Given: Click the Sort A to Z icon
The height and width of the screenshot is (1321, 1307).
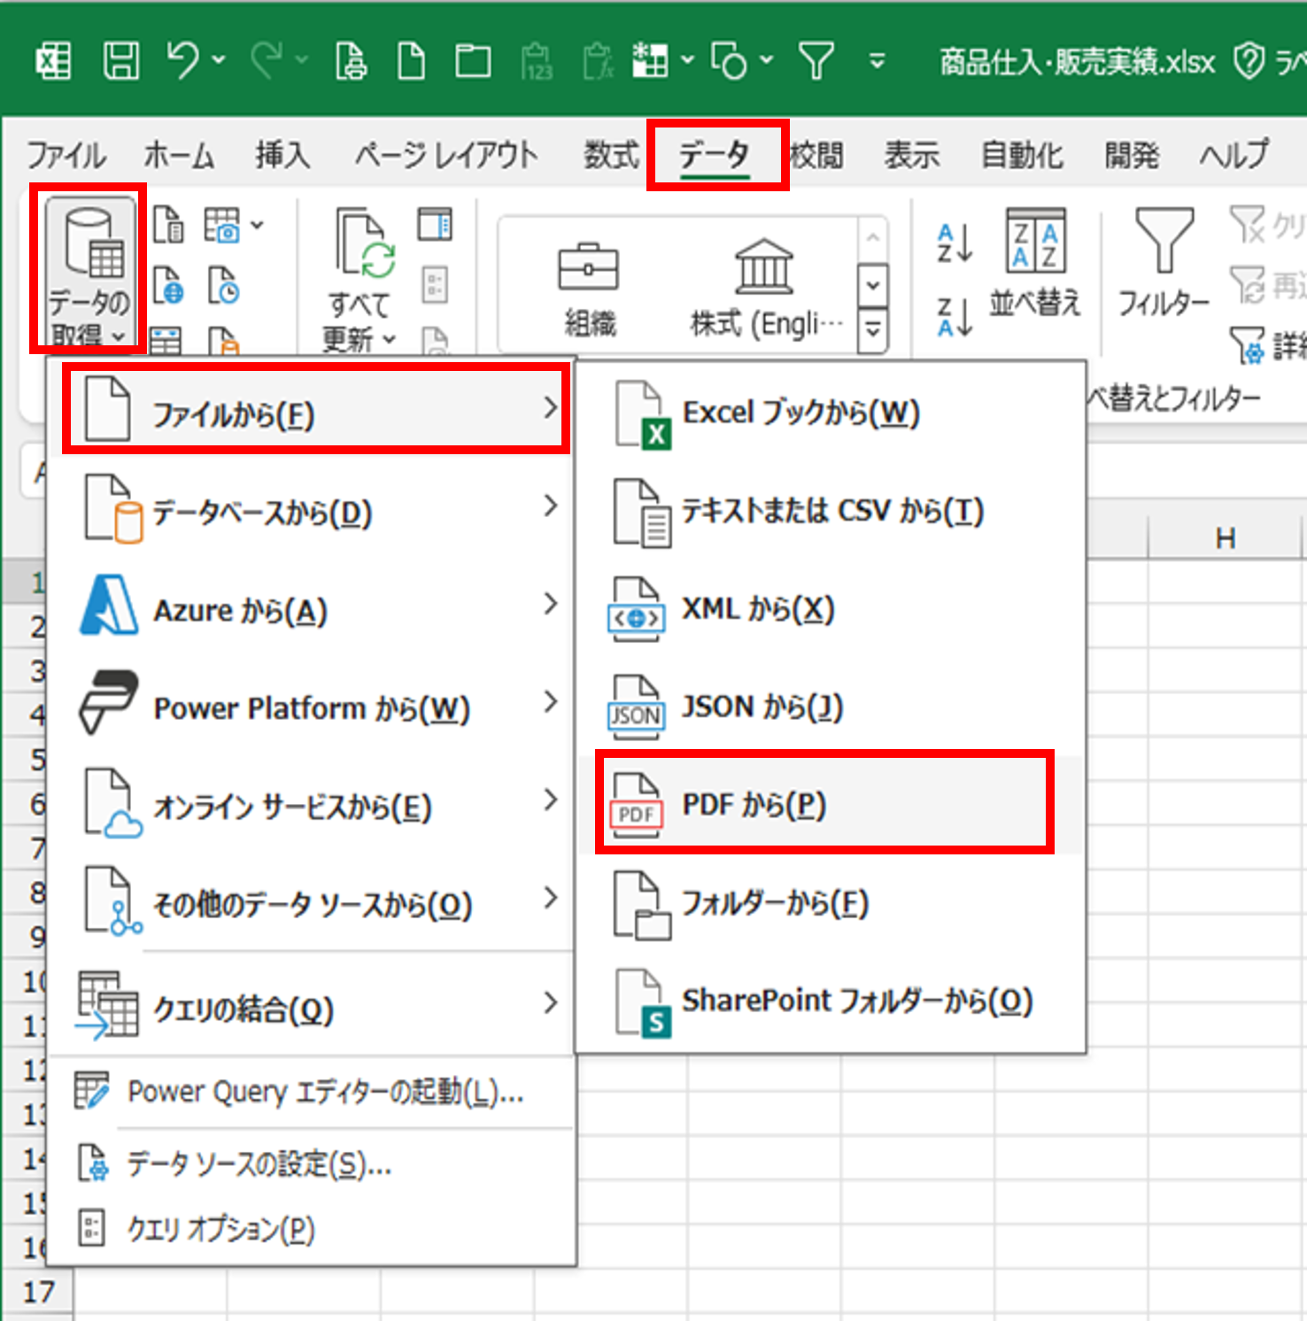Looking at the screenshot, I should point(955,243).
